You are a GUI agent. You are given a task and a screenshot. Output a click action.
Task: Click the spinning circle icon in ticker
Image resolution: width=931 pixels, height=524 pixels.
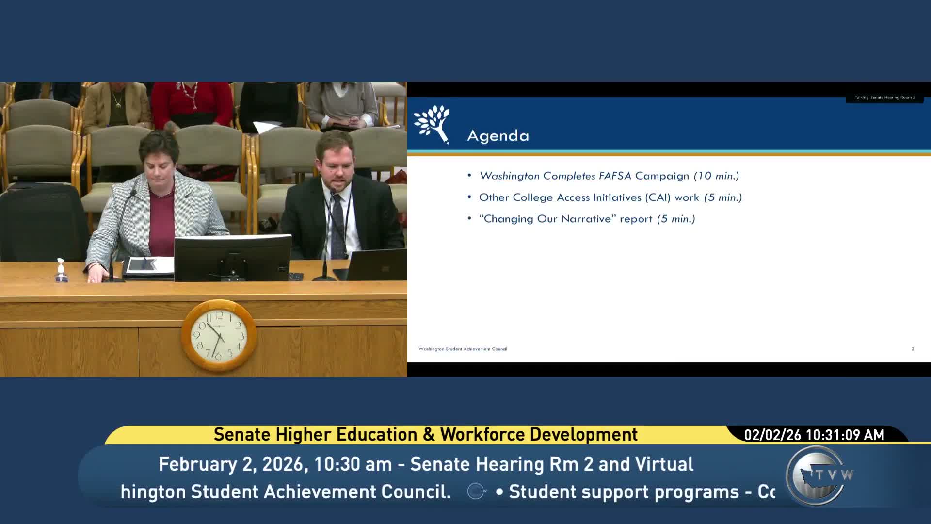(x=476, y=491)
